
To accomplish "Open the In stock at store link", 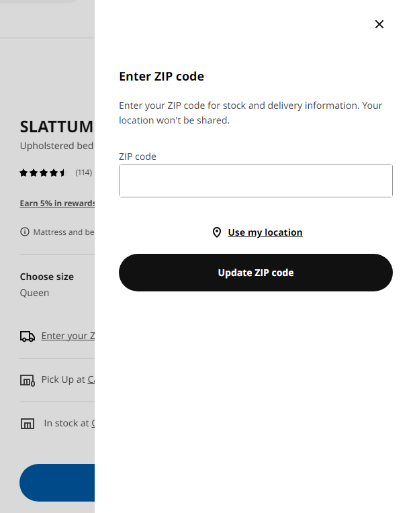I will coord(93,423).
